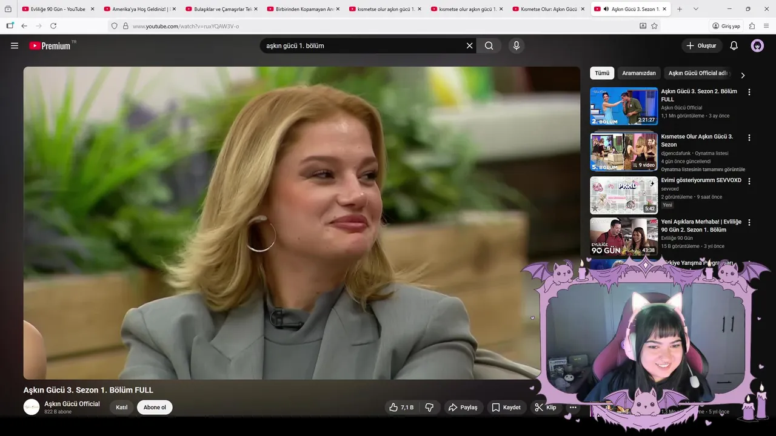The height and width of the screenshot is (436, 776).
Task: Switch to Kısmetse Olur: Aşkın Gücü tab
Action: 547,9
